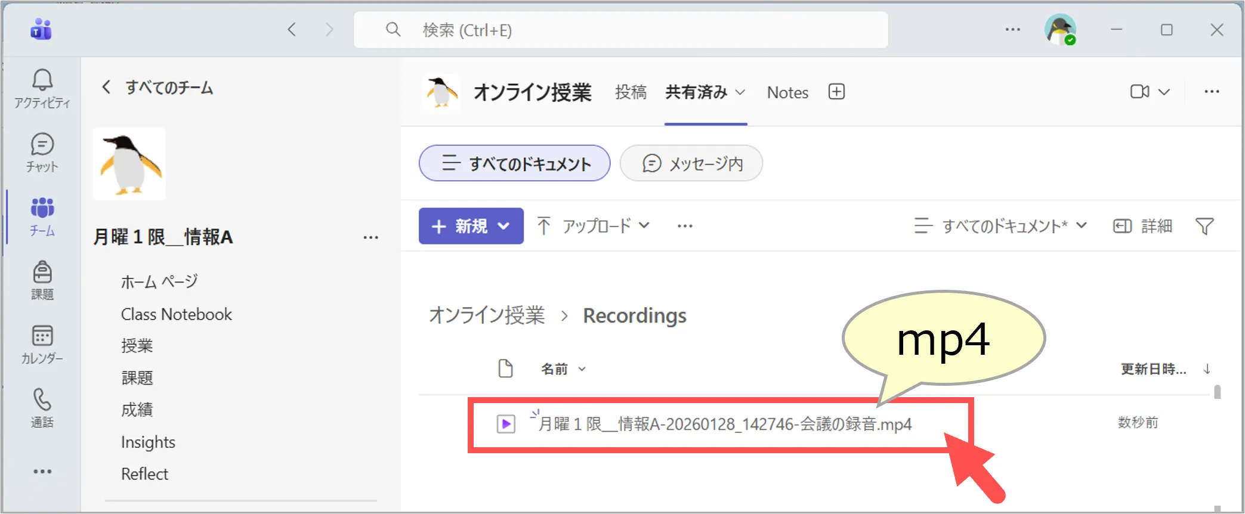The width and height of the screenshot is (1245, 514).
Task: Open the Calls phone icon
Action: point(42,408)
